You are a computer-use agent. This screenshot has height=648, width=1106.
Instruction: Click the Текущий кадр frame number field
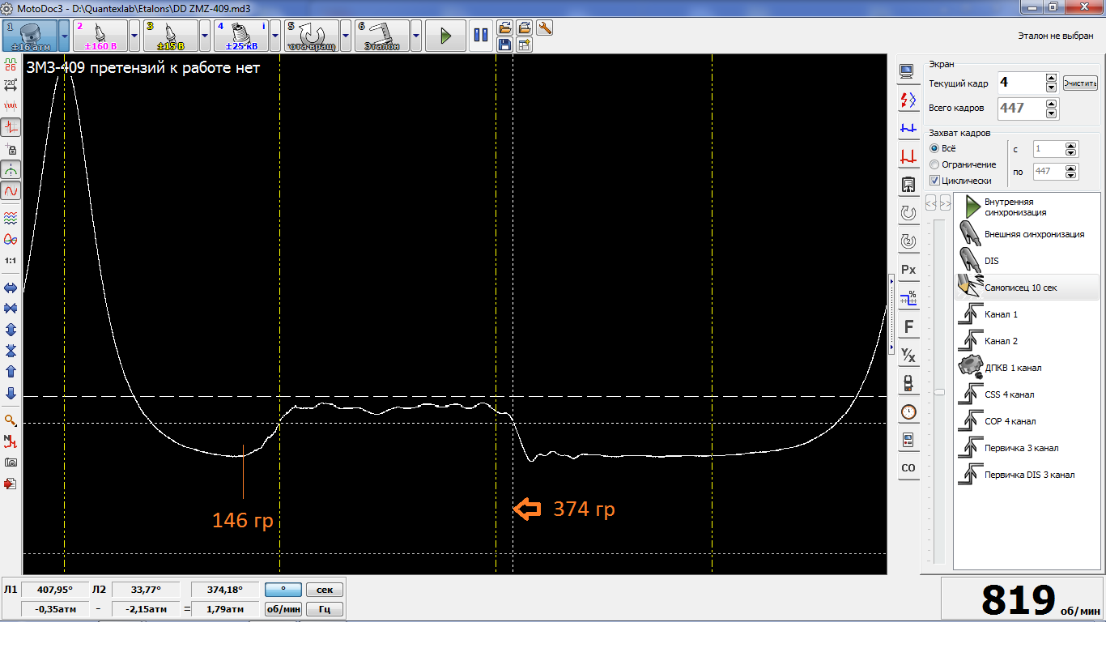pyautogui.click(x=1020, y=82)
